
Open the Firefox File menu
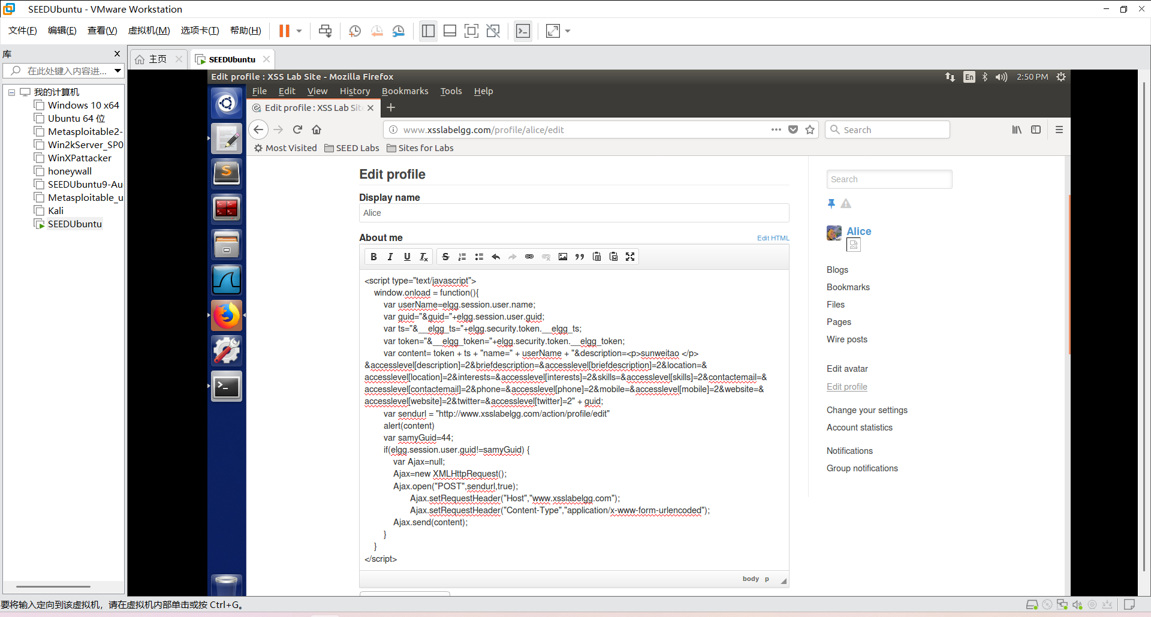pos(260,91)
